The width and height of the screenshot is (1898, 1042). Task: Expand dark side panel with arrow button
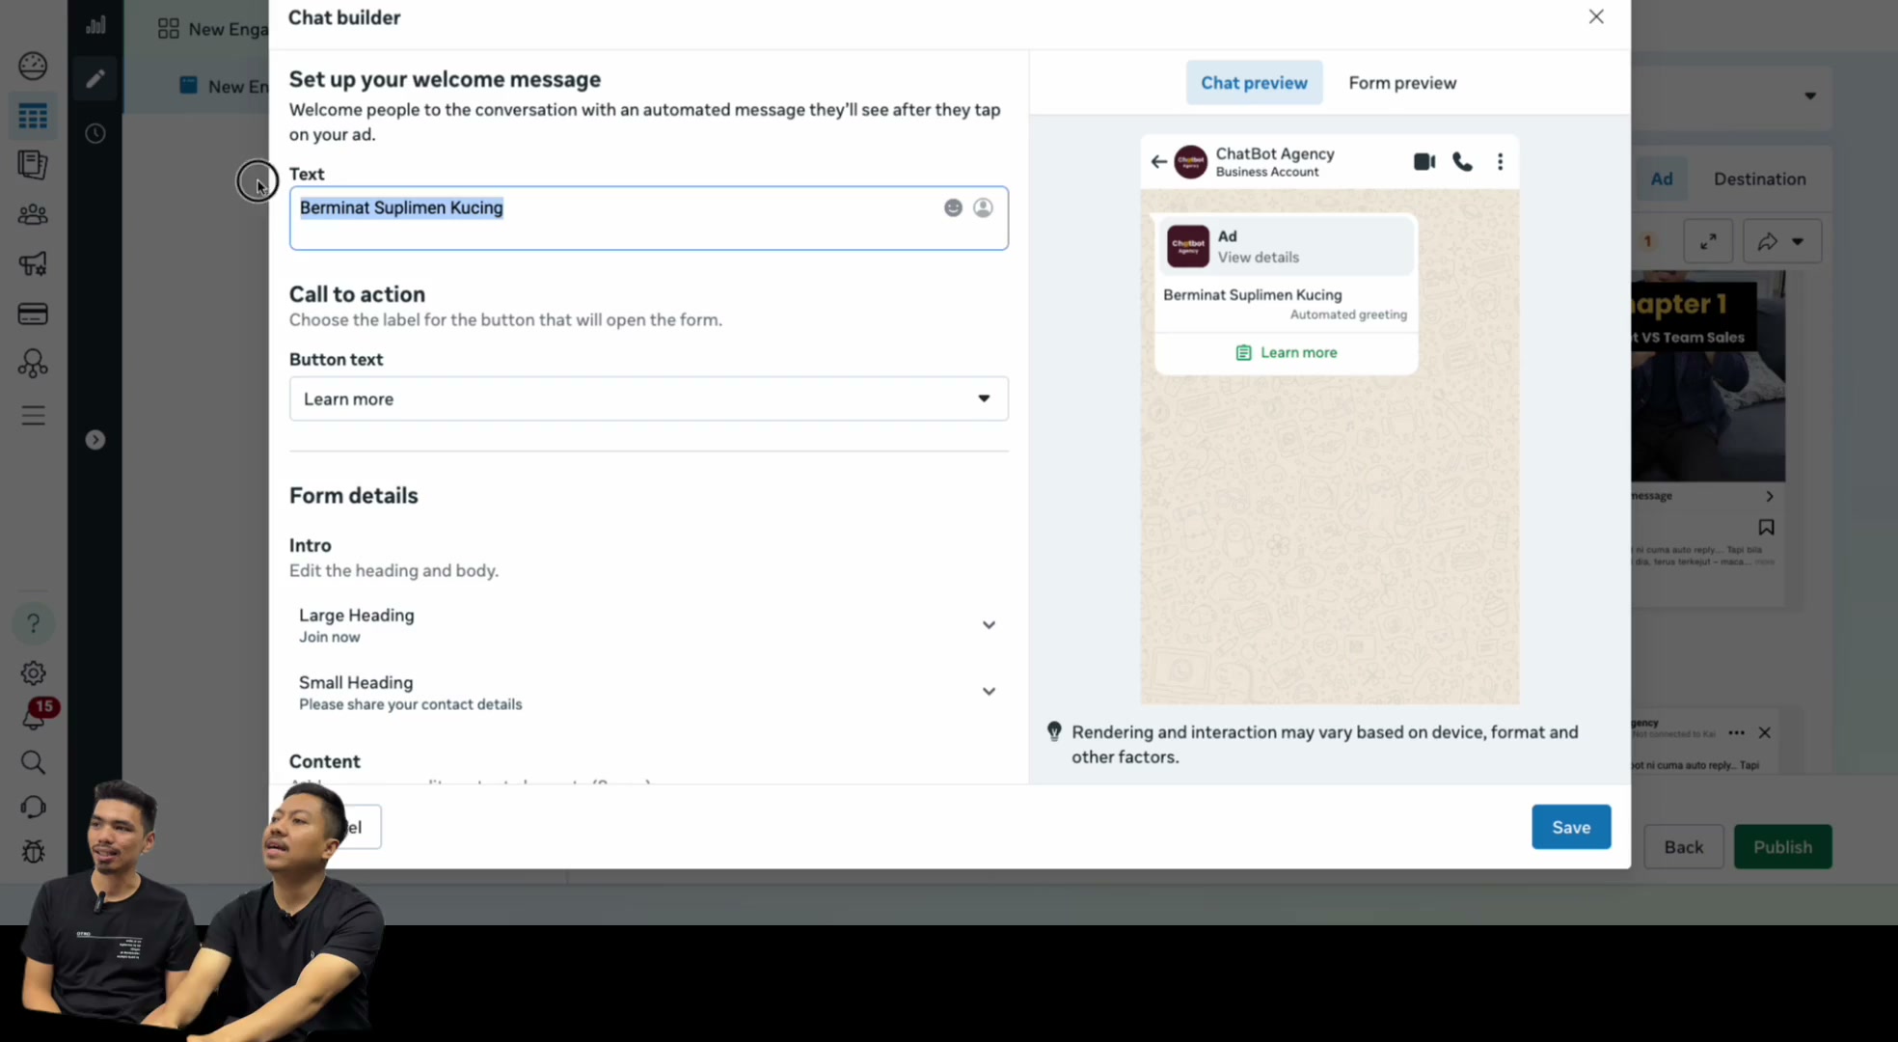tap(95, 440)
